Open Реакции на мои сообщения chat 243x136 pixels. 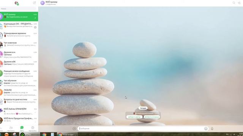[x=19, y=73]
